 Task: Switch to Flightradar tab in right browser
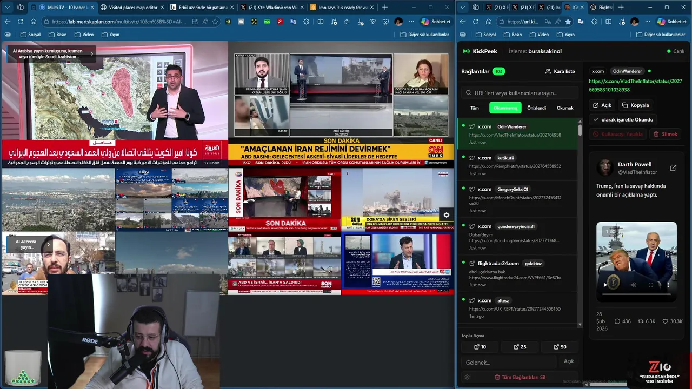[602, 7]
